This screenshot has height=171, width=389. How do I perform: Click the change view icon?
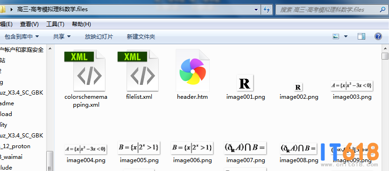336,37
